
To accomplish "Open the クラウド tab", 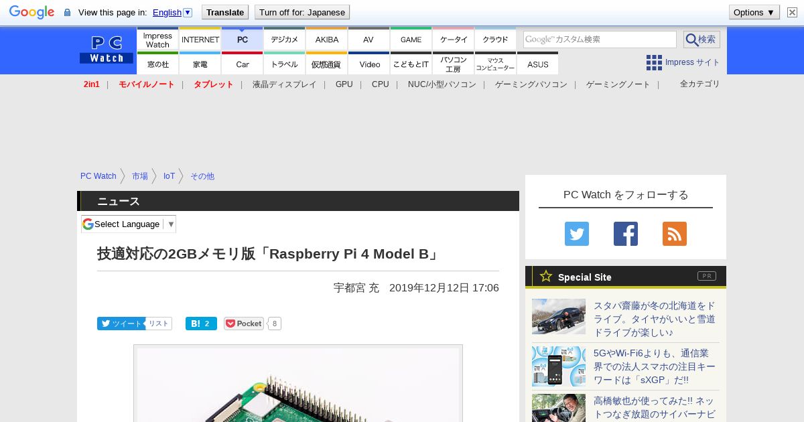I will (x=496, y=40).
